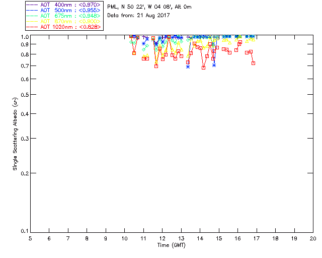The width and height of the screenshot is (322, 258).
Task: Click the 0.3 y-axis tick label
Action: tap(25, 139)
